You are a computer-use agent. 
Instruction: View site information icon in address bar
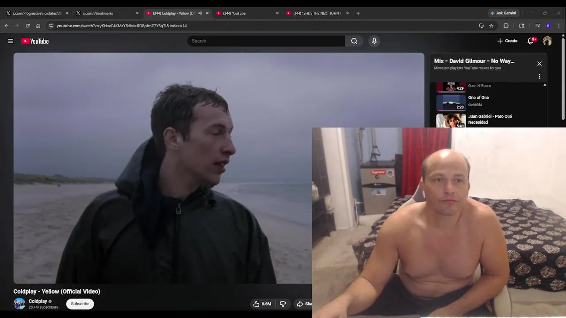[x=51, y=26]
